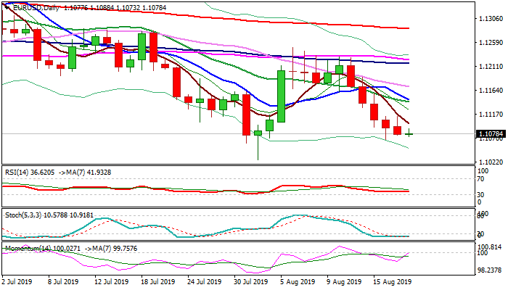Click the 9 Aug 2019 date label
This screenshot has height=290, width=508.
click(x=343, y=281)
